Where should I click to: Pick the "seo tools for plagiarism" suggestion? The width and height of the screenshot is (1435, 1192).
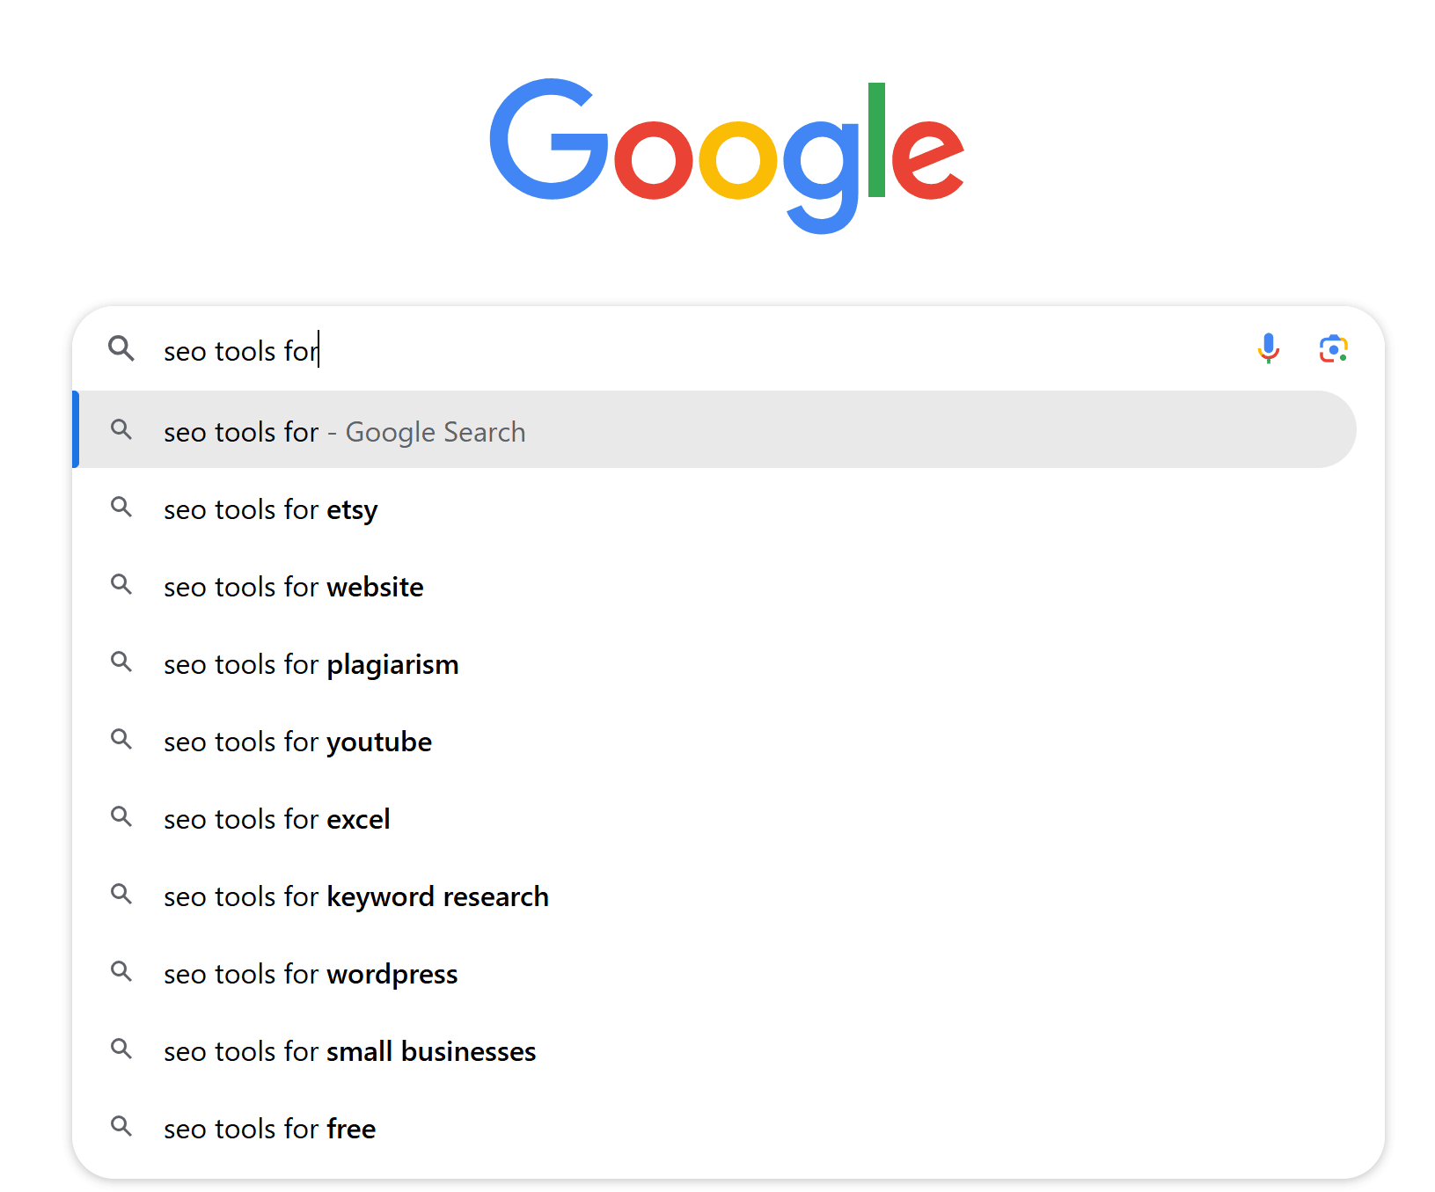[714, 663]
